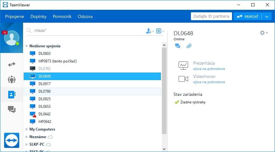Select computer DL0653
Viewport: 275px width, 152px height.
tap(92, 107)
